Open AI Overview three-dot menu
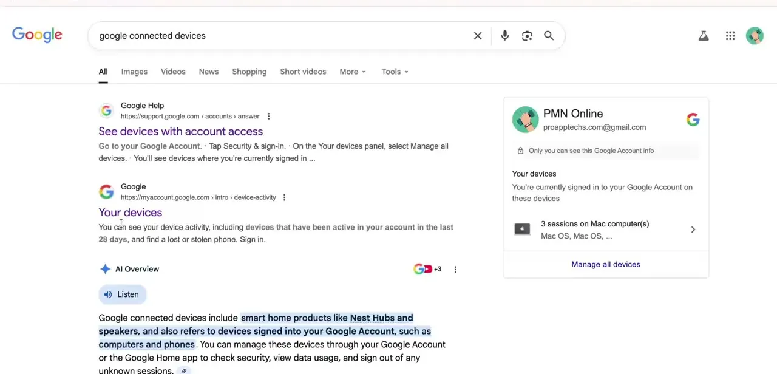 click(x=455, y=270)
